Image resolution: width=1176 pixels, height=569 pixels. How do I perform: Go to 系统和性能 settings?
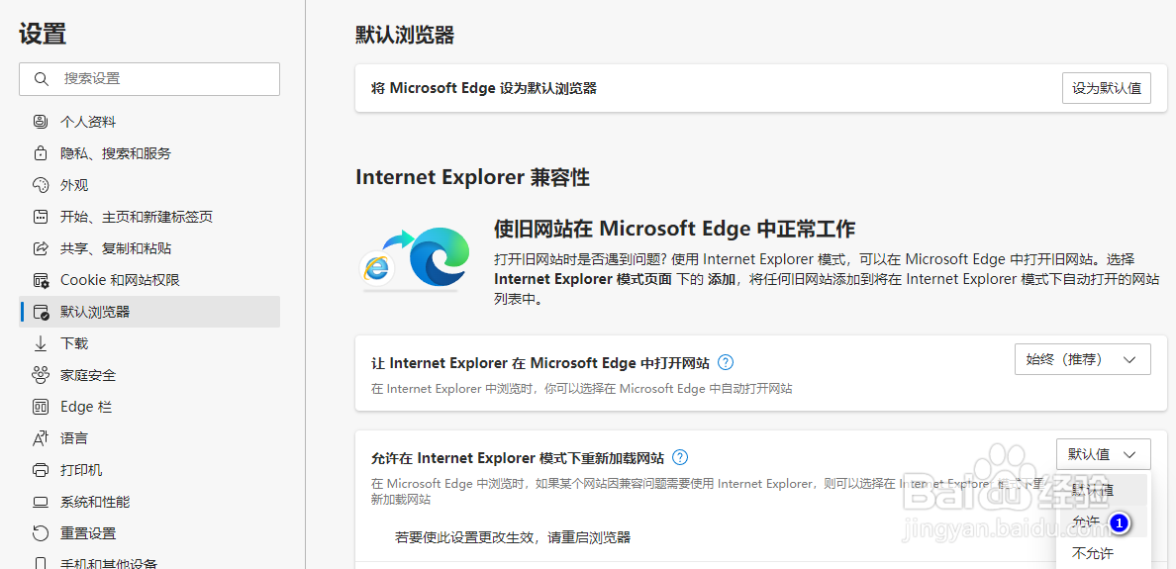point(149,502)
